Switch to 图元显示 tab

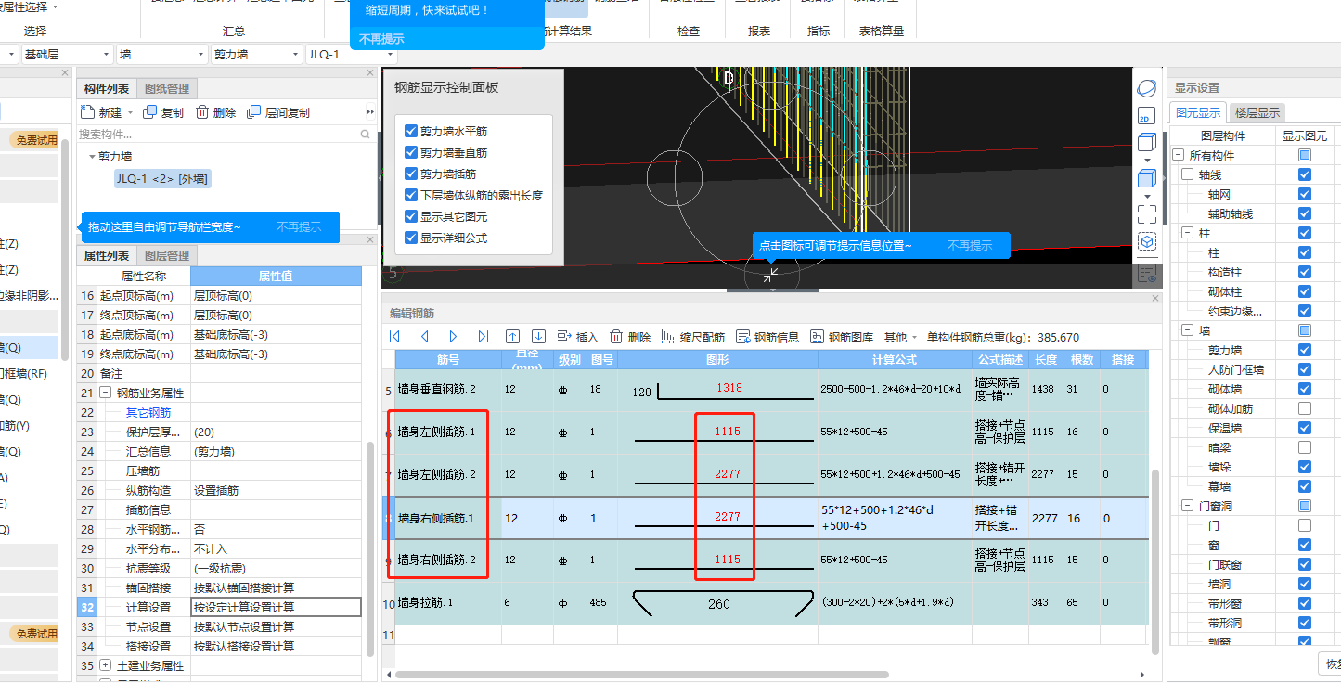[1198, 113]
